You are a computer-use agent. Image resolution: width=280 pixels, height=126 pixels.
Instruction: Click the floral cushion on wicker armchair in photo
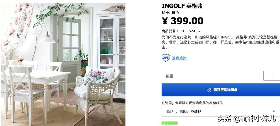(x=99, y=76)
